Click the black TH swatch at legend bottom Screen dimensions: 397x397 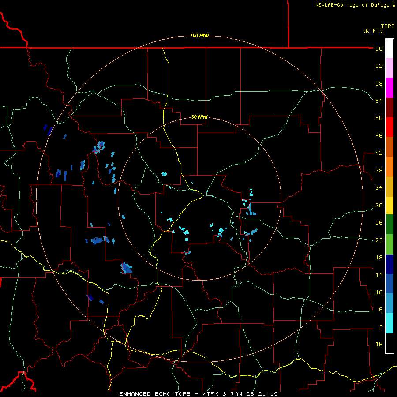tap(390, 343)
